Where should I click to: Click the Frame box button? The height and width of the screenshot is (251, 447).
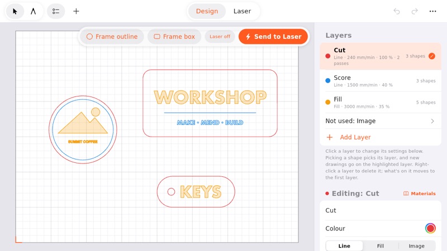pyautogui.click(x=174, y=36)
